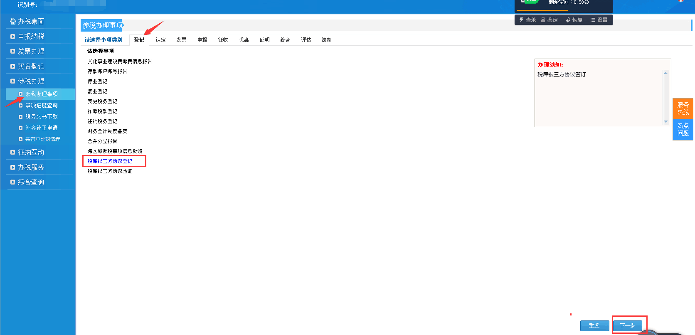
Task: Click the lightning 查杀 scan icon
Action: click(x=521, y=20)
